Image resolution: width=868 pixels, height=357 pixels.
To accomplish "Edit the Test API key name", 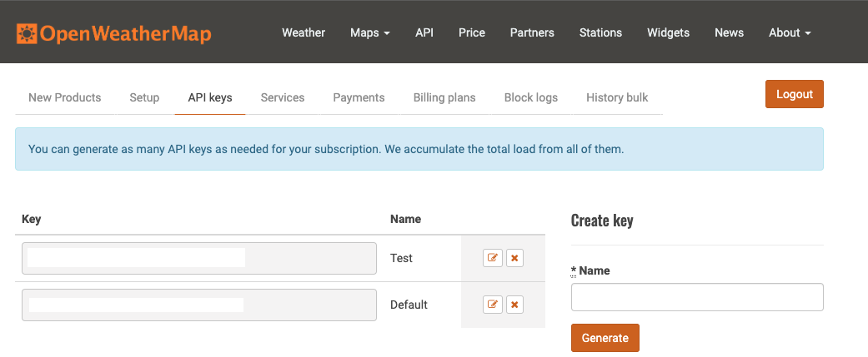I will click(493, 258).
